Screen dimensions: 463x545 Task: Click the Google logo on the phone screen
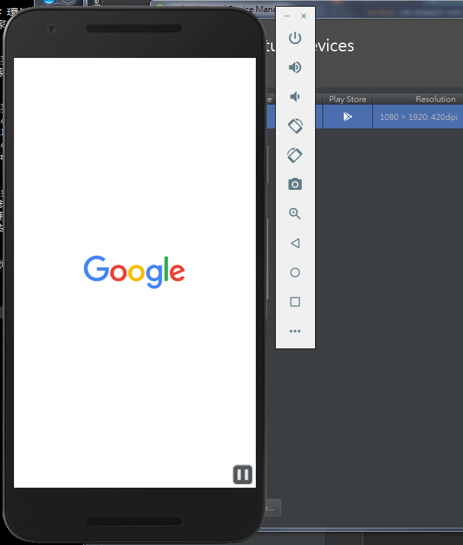click(134, 272)
